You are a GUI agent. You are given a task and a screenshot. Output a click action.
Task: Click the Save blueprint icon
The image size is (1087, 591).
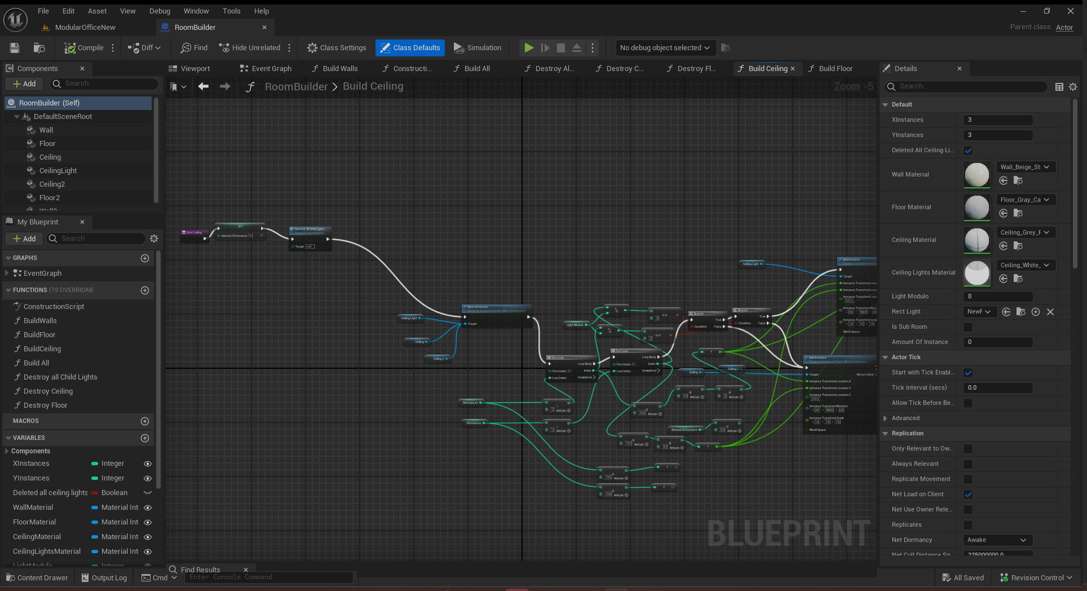pos(15,48)
